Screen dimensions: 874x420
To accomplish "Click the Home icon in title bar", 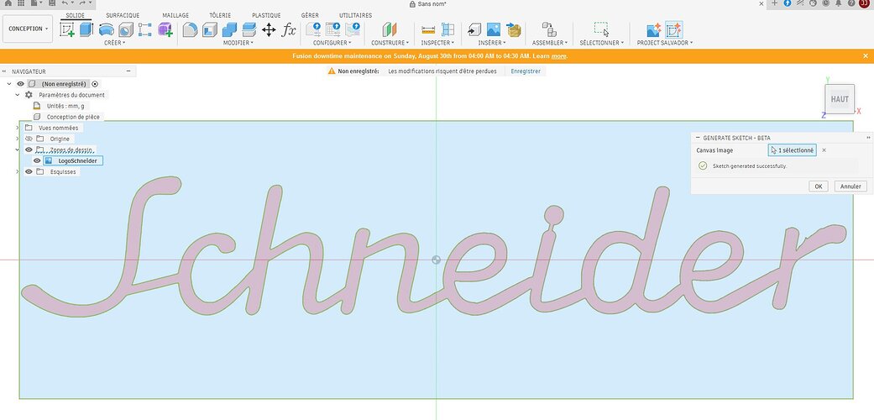I will click(x=8, y=3).
